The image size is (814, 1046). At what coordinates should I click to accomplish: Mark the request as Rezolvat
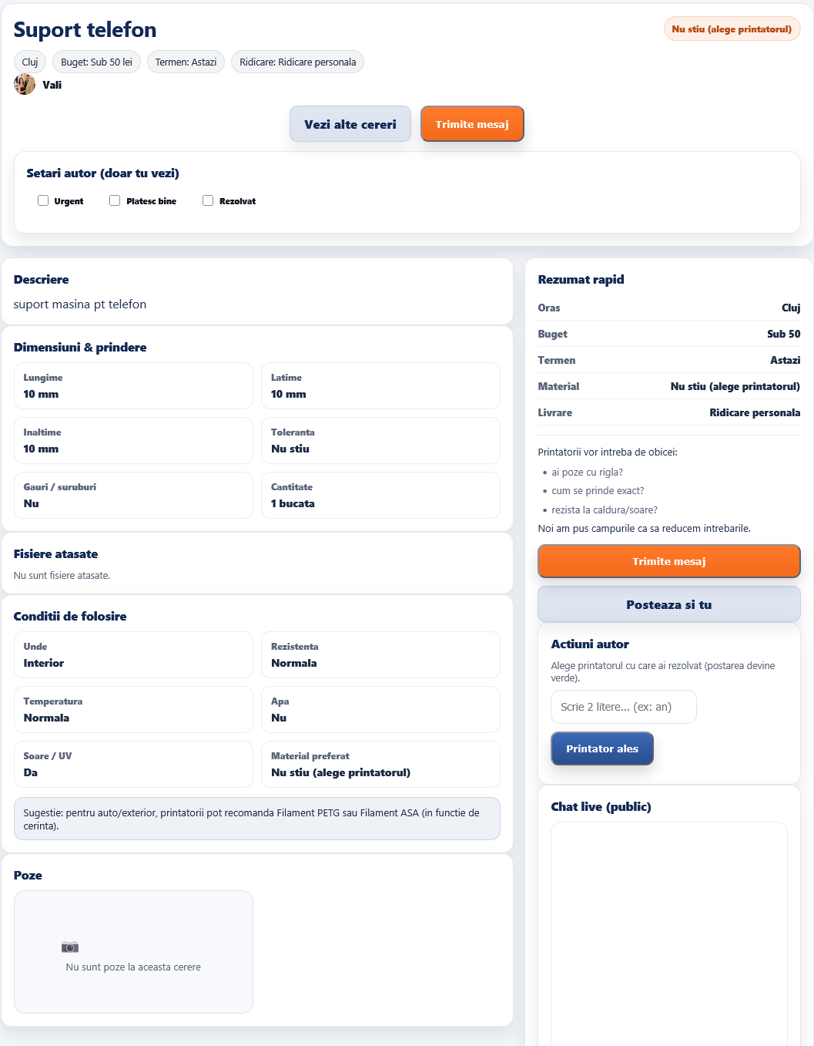pos(208,200)
